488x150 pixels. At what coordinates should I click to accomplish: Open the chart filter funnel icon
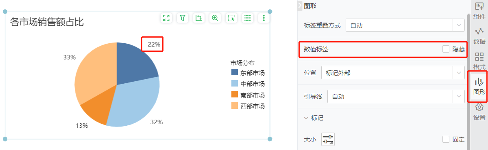183,18
